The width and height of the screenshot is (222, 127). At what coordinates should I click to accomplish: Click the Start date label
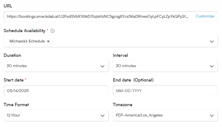pyautogui.click(x=14, y=80)
